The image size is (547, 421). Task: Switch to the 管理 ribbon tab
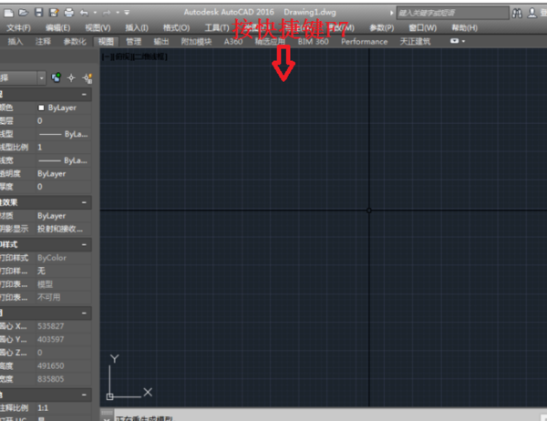click(x=134, y=42)
